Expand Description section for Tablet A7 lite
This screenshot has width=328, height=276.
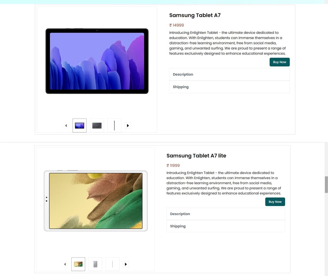(x=226, y=214)
